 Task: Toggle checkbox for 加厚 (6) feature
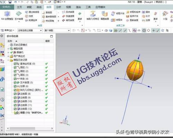pos(15,86)
